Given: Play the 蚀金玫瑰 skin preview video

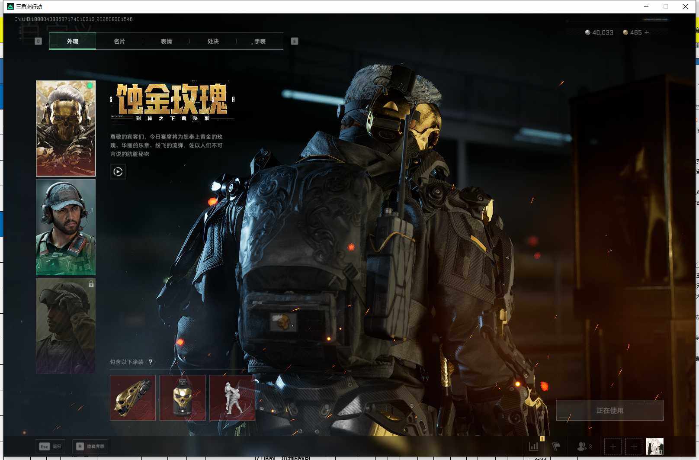Looking at the screenshot, I should coord(118,172).
